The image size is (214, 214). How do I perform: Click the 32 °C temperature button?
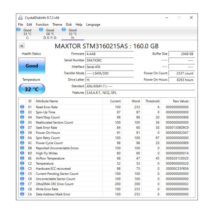pos(32,89)
